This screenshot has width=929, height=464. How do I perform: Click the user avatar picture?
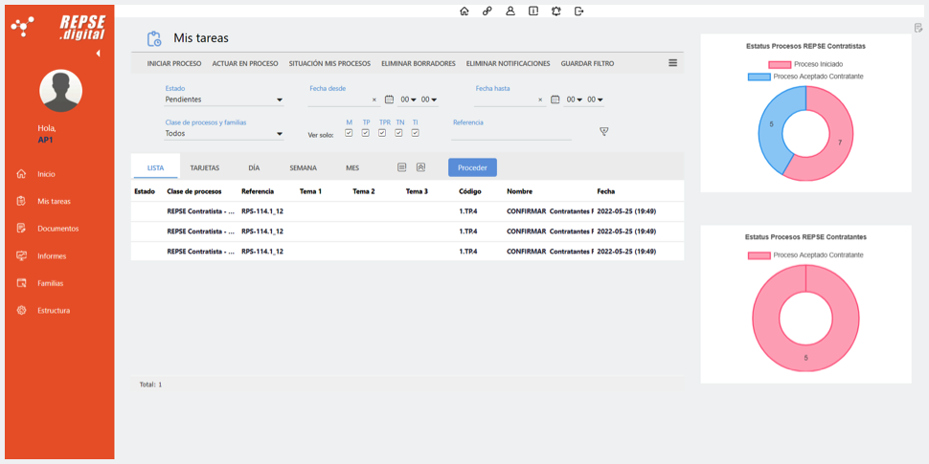[60, 91]
